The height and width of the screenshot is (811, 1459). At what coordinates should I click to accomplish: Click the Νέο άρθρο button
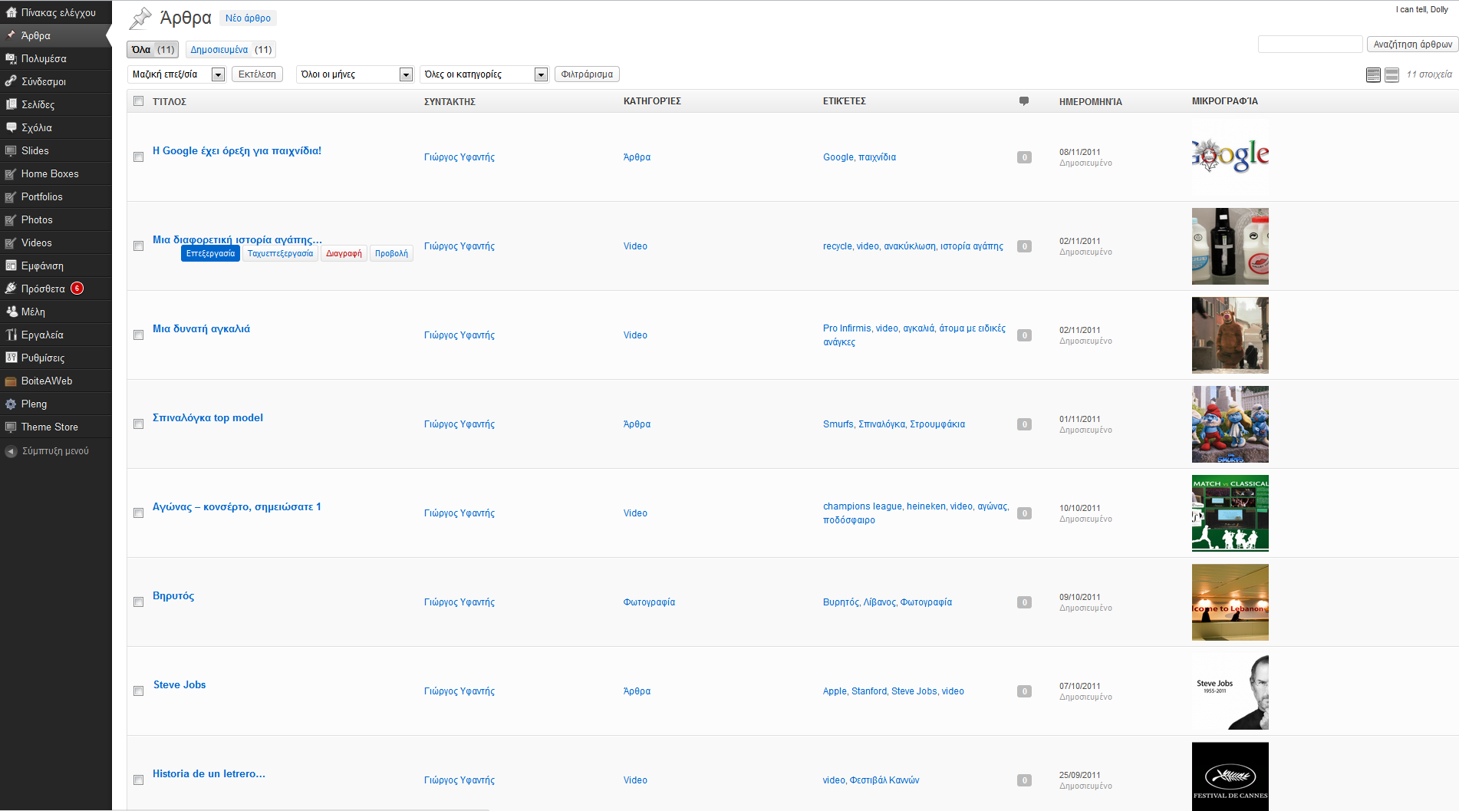248,18
